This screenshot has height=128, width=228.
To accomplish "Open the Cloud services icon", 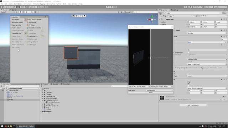I will [190, 7].
